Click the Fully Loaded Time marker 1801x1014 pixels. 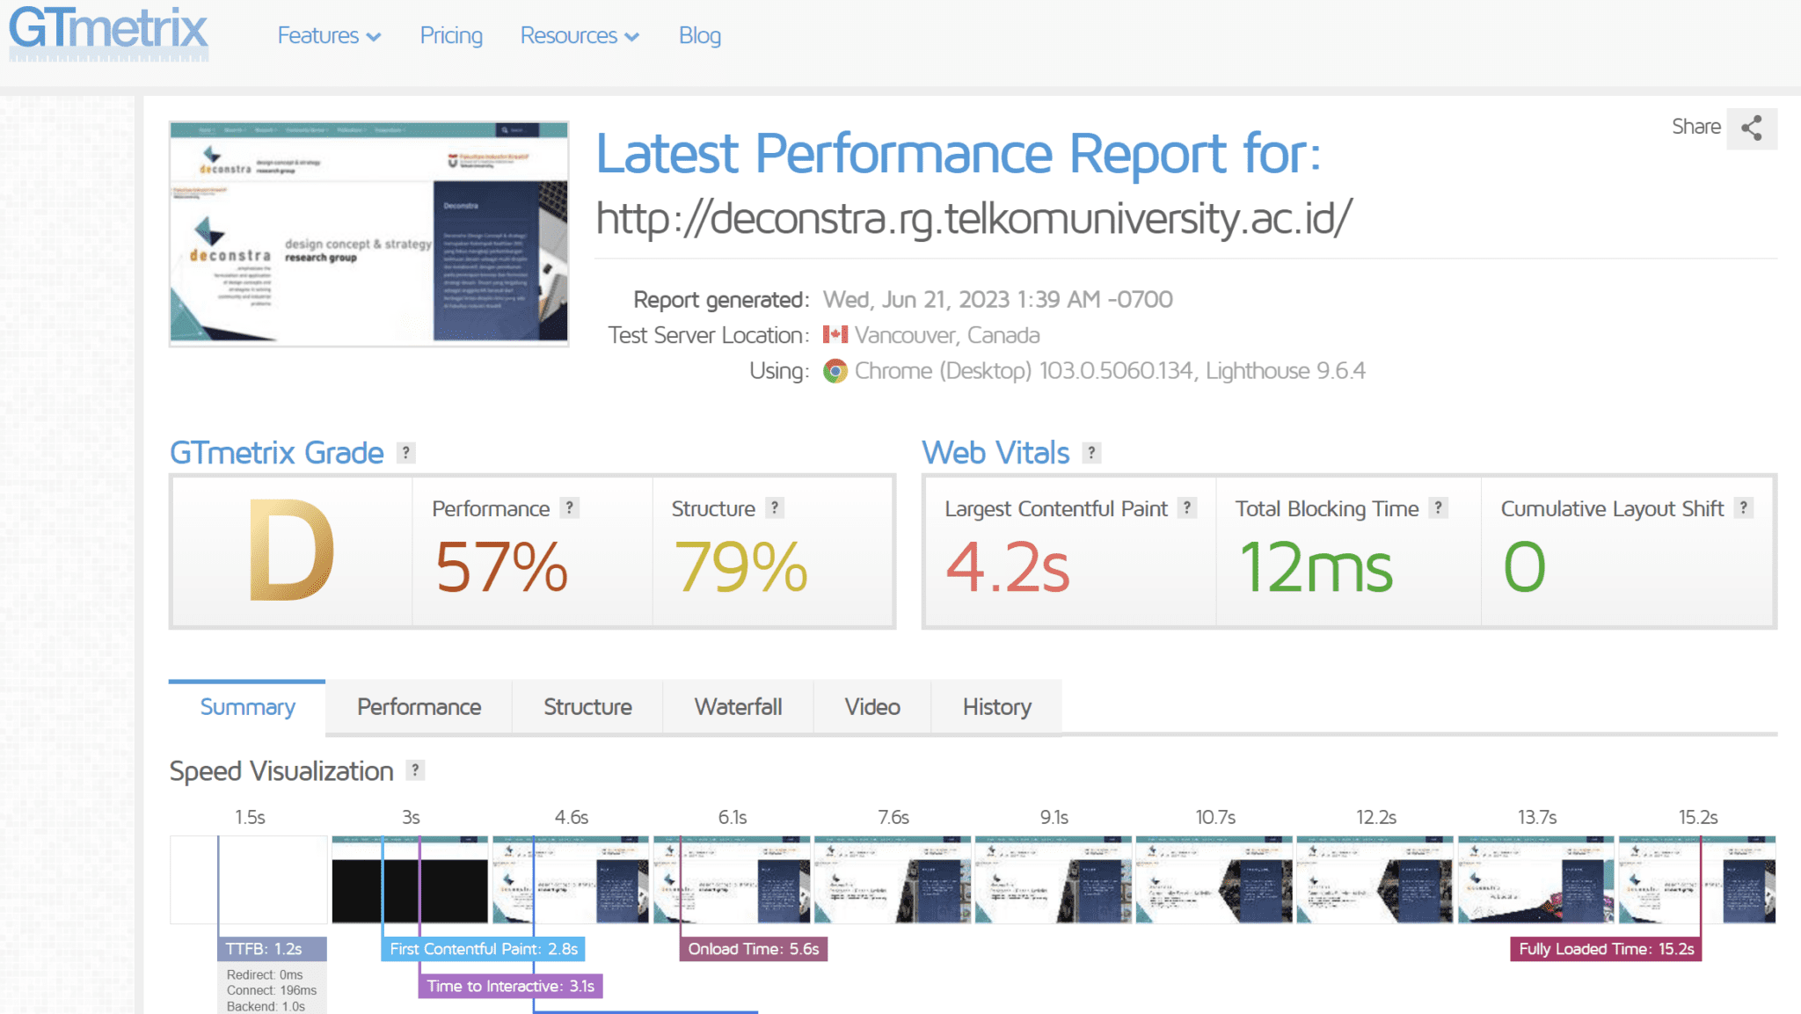point(1605,949)
